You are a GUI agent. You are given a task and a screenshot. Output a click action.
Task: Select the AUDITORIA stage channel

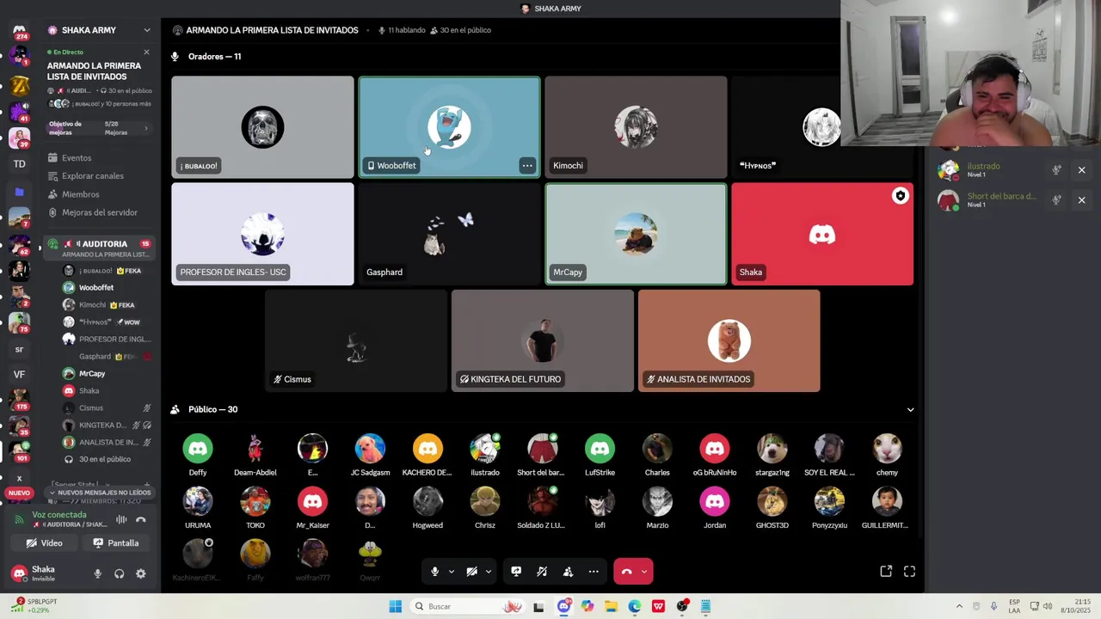pyautogui.click(x=99, y=248)
